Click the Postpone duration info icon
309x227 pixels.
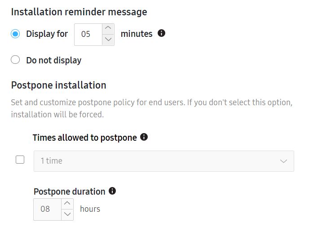112,191
